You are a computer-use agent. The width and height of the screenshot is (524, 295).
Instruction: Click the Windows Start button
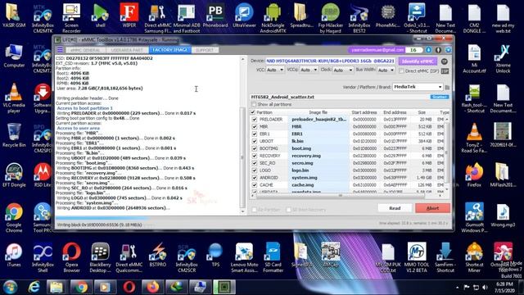coord(11,287)
